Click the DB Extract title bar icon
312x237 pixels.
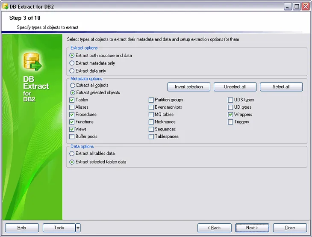click(5, 6)
